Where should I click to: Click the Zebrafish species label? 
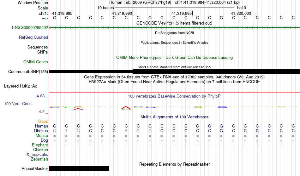(x=39, y=159)
